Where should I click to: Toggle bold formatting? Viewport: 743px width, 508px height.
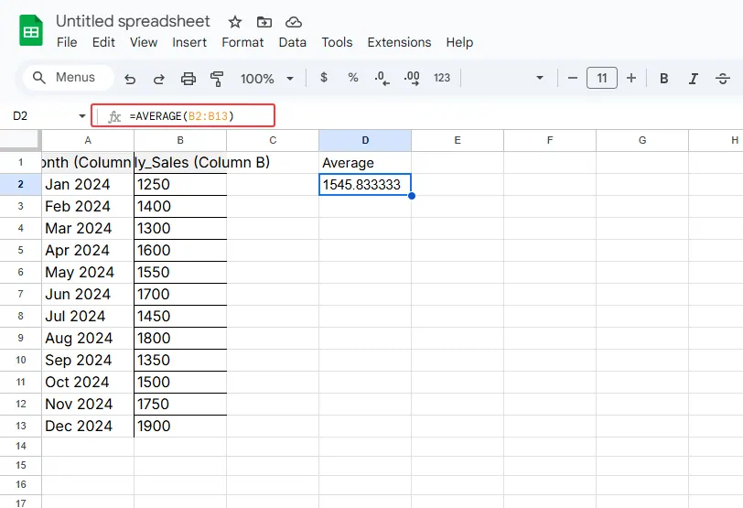664,79
